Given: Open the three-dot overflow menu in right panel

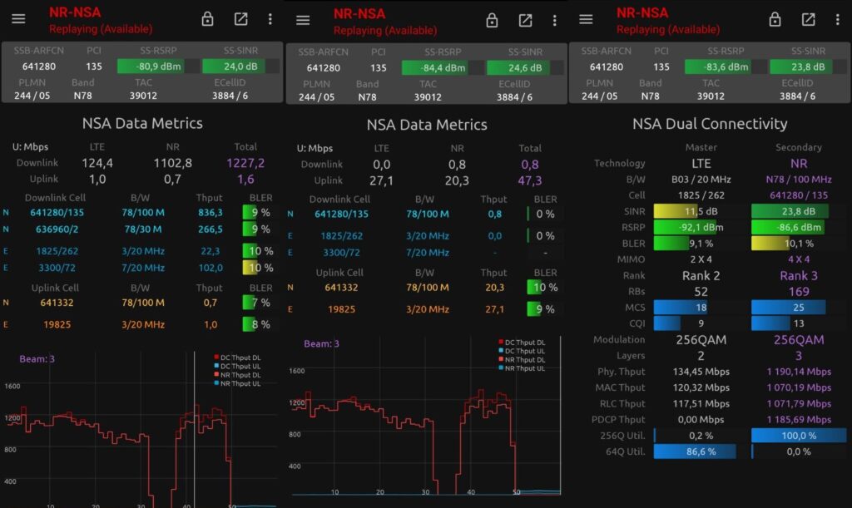Looking at the screenshot, I should tap(838, 19).
